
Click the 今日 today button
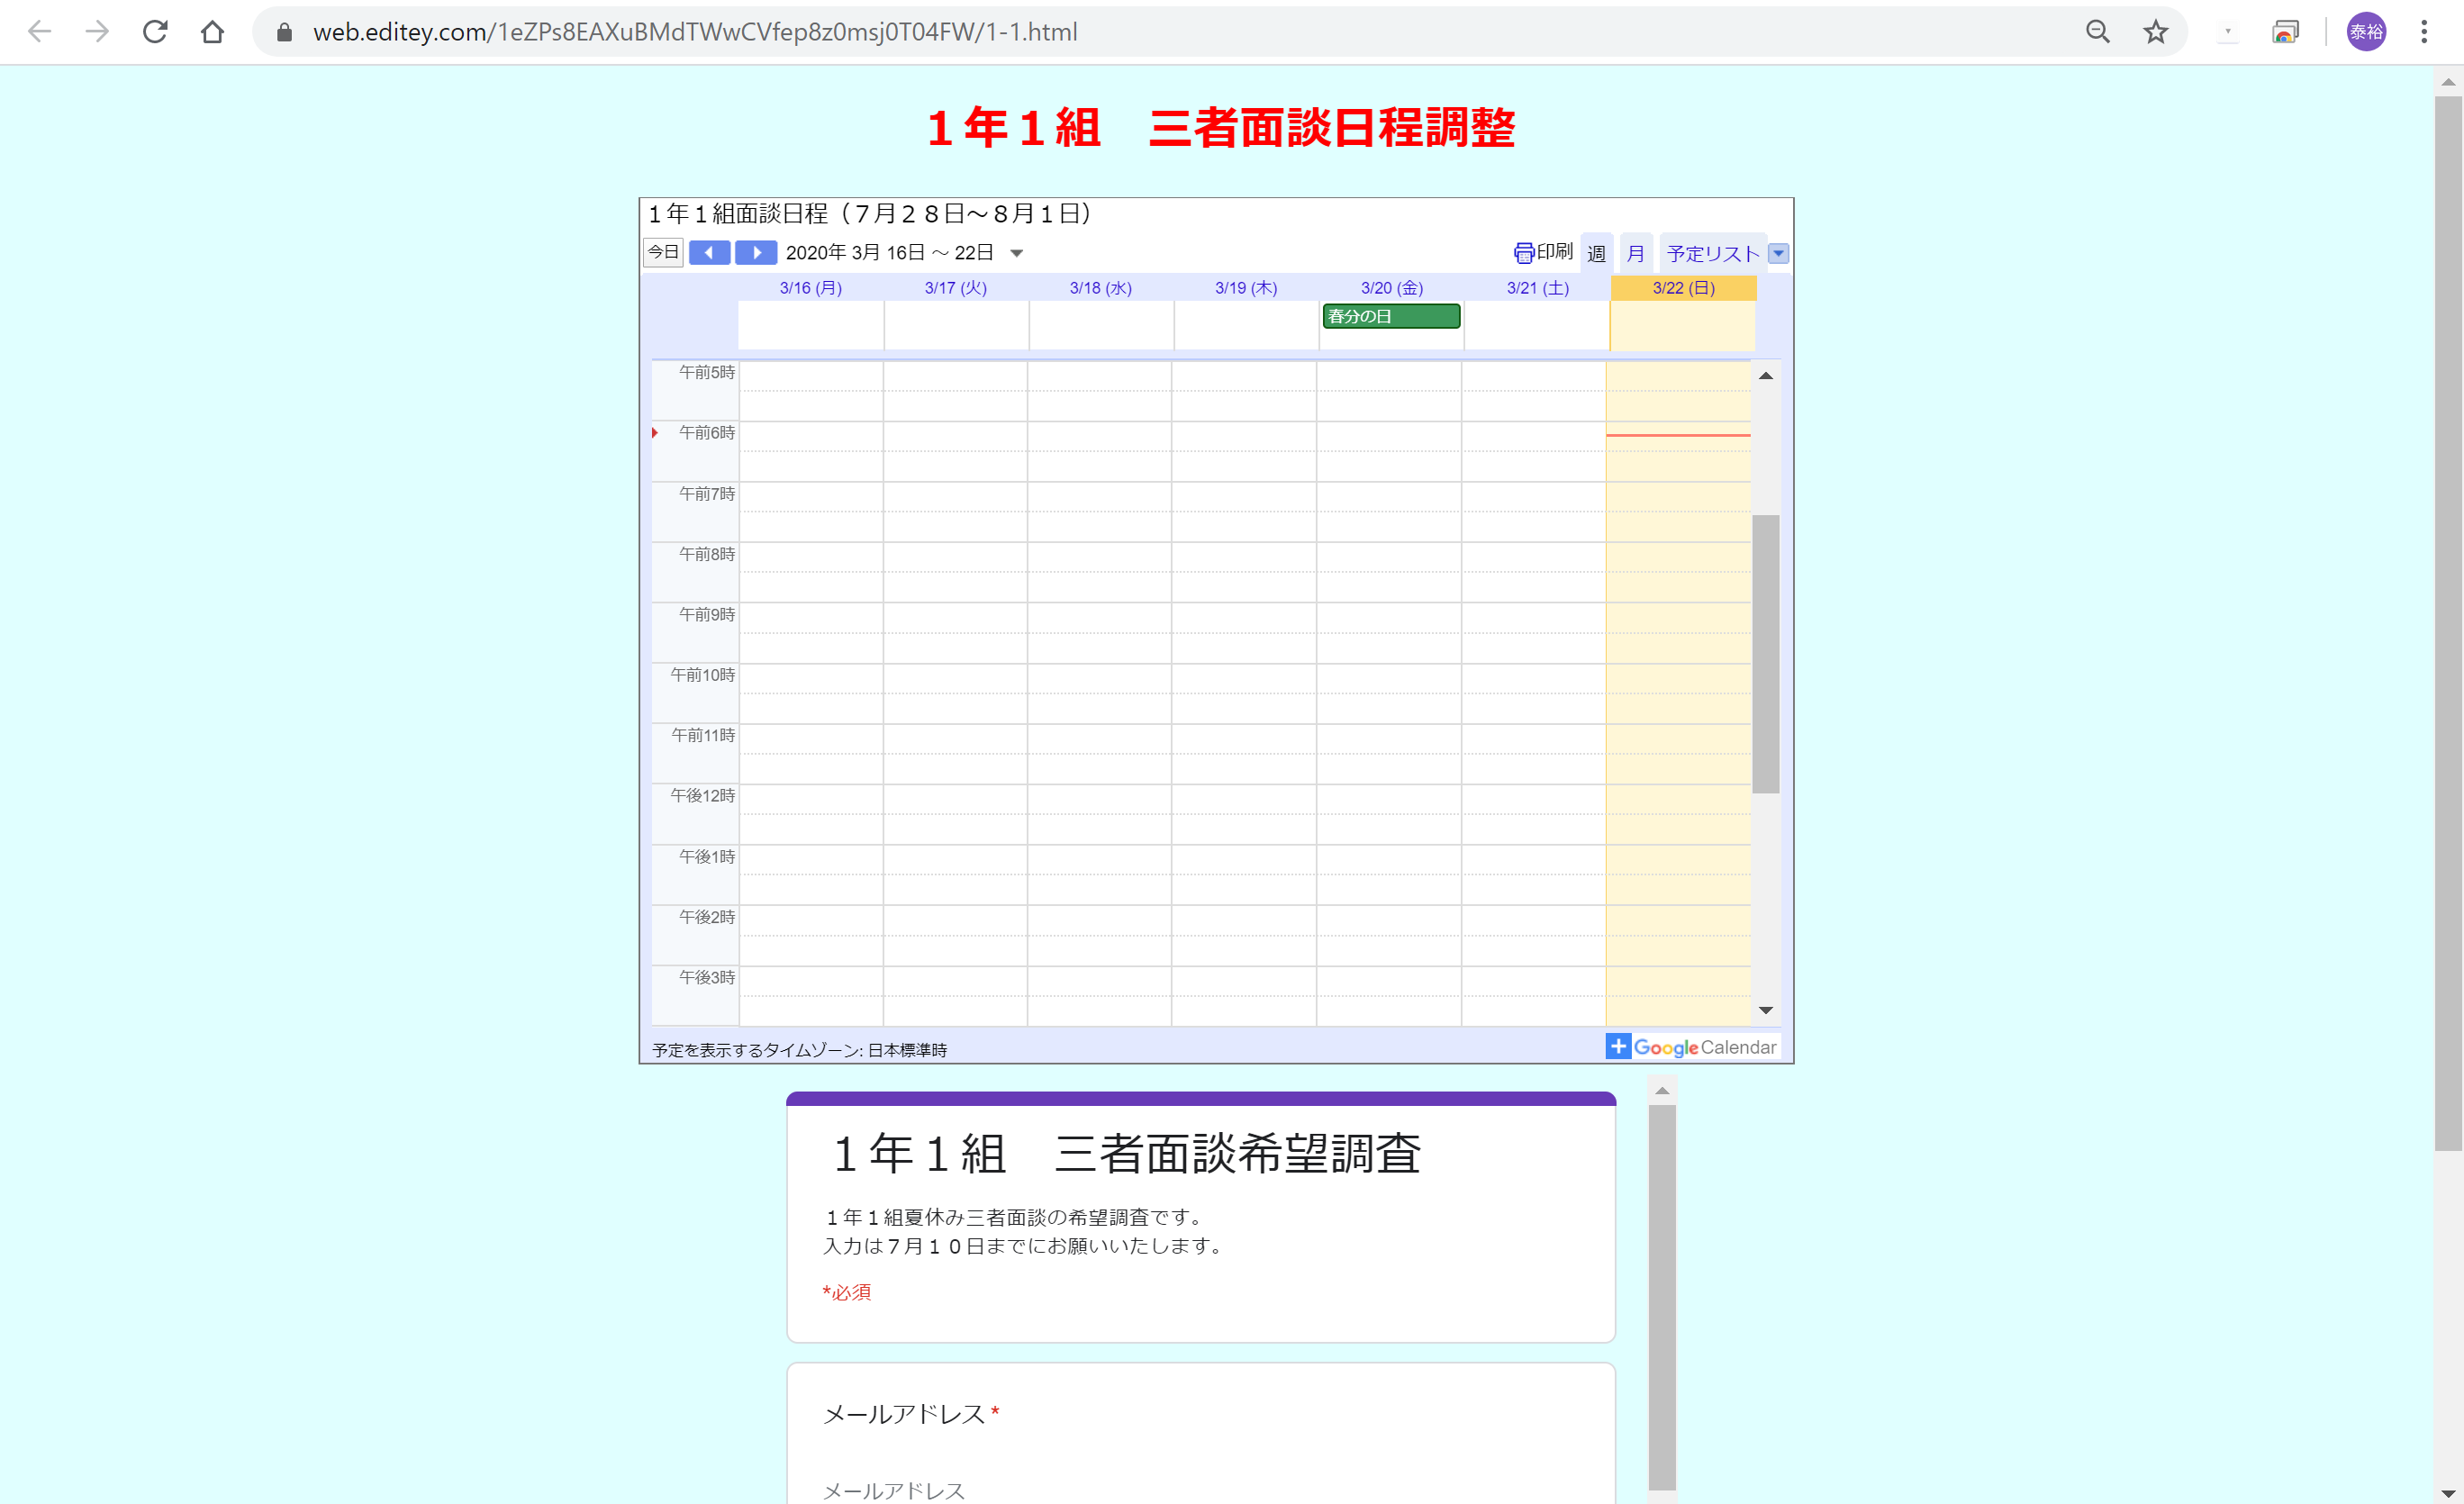click(x=663, y=253)
